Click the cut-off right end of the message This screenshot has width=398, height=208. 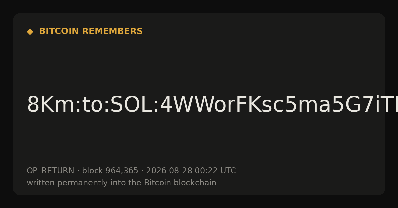(x=391, y=105)
